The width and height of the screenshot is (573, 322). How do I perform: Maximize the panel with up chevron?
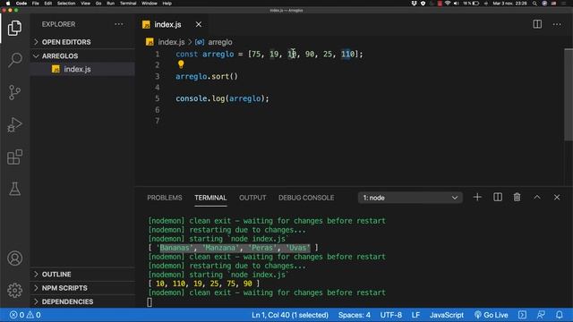pyautogui.click(x=537, y=197)
